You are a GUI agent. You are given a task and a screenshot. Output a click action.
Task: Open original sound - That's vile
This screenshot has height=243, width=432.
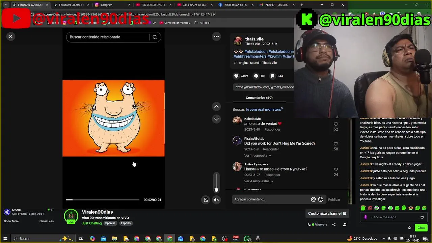pos(258,63)
